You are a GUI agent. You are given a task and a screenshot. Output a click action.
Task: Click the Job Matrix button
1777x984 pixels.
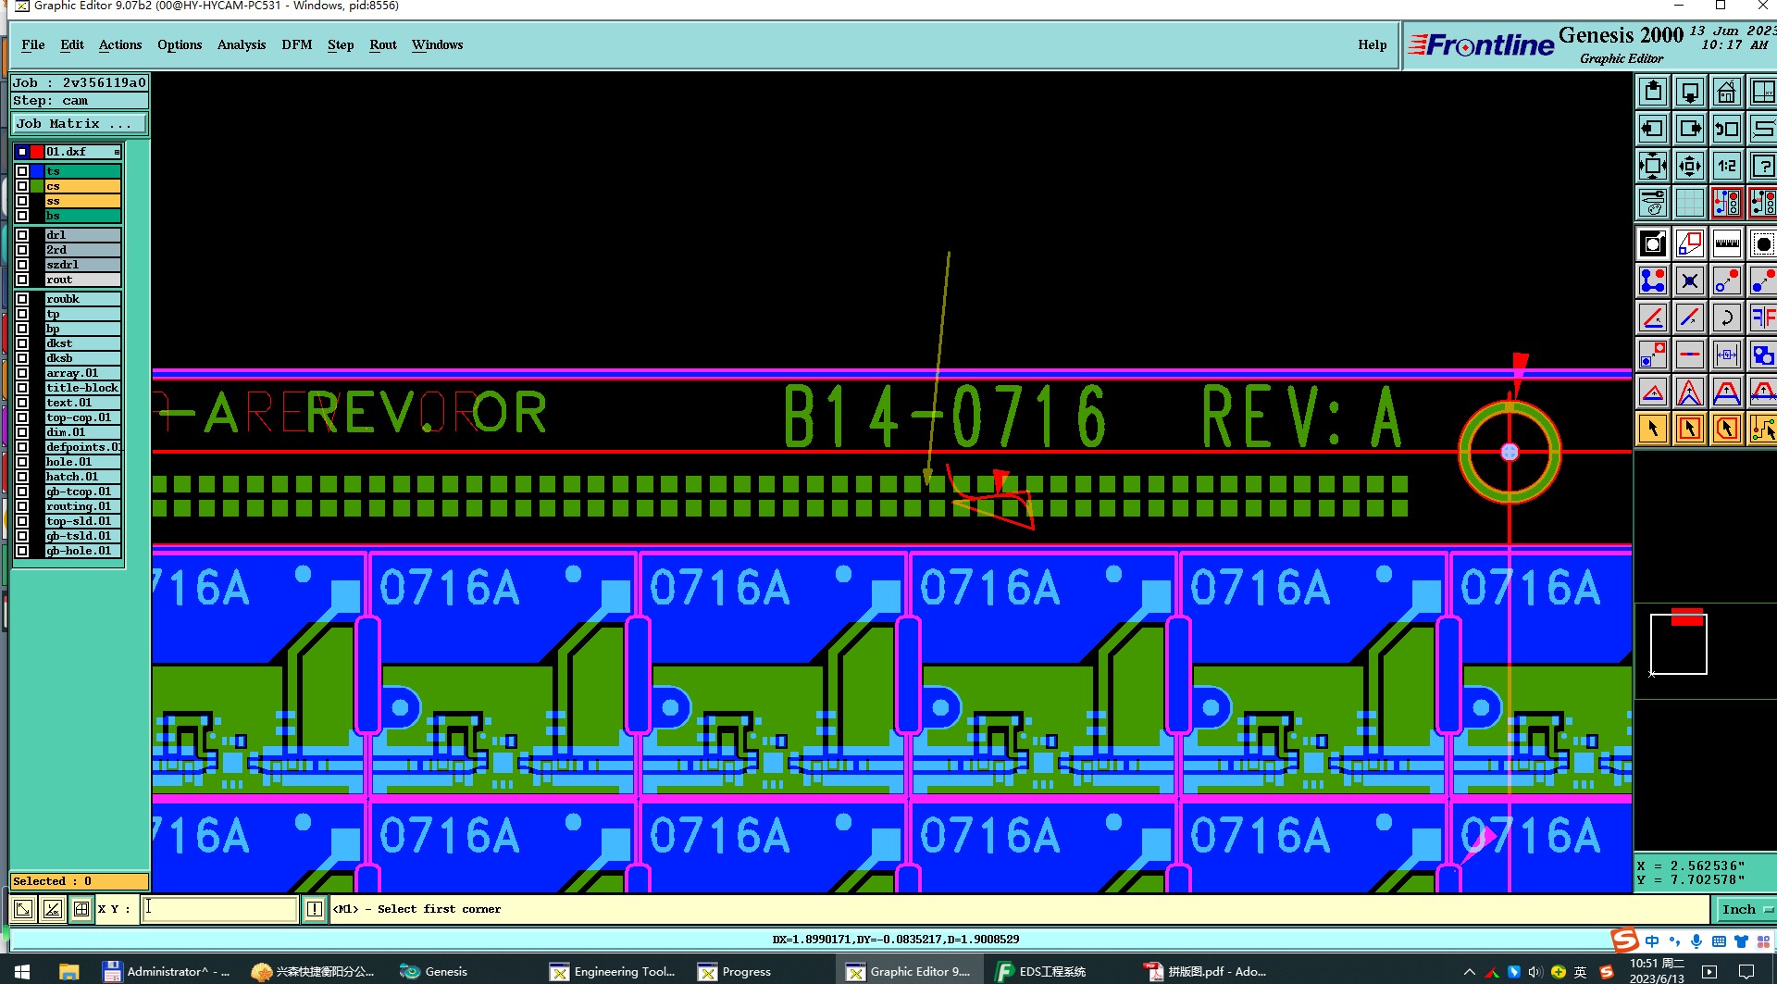pyautogui.click(x=80, y=123)
